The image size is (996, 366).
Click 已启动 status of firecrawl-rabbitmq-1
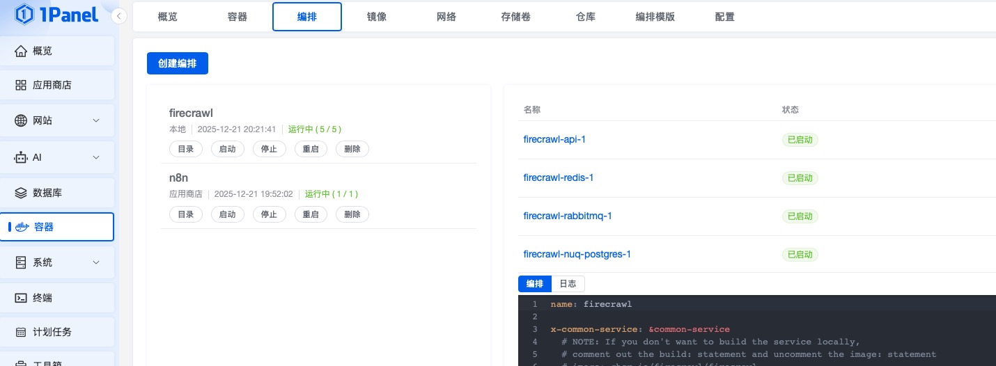click(800, 216)
